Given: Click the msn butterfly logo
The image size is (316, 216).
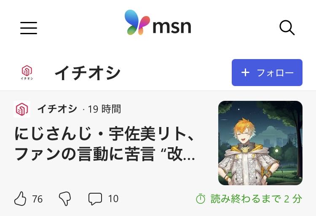Looking at the screenshot, I should pos(137,22).
